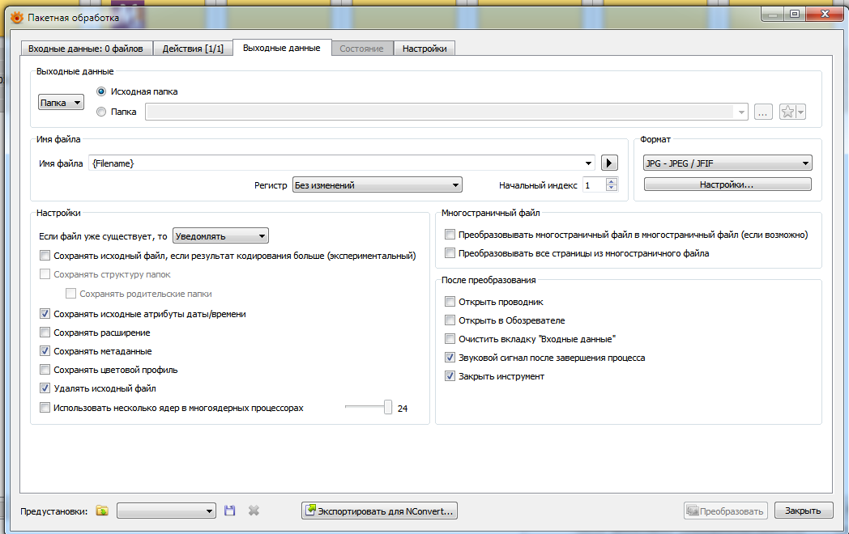Switch to the Действия [1/1] tab
This screenshot has height=534, width=849.
pos(193,49)
